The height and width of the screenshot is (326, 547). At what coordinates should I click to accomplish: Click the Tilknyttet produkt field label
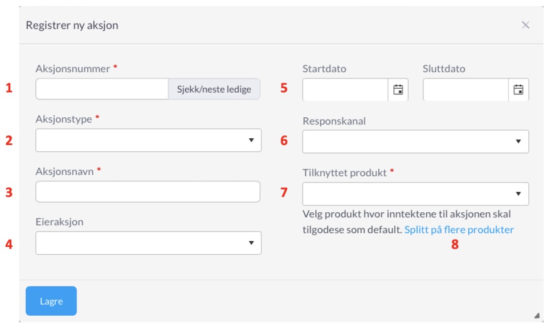click(345, 173)
